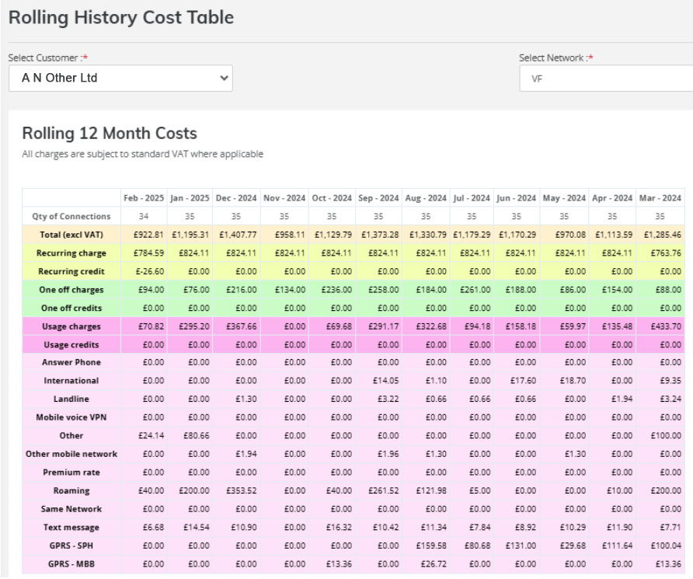Select the Usage charges row label

[x=71, y=326]
